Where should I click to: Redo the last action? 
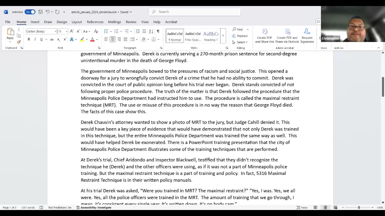57,12
